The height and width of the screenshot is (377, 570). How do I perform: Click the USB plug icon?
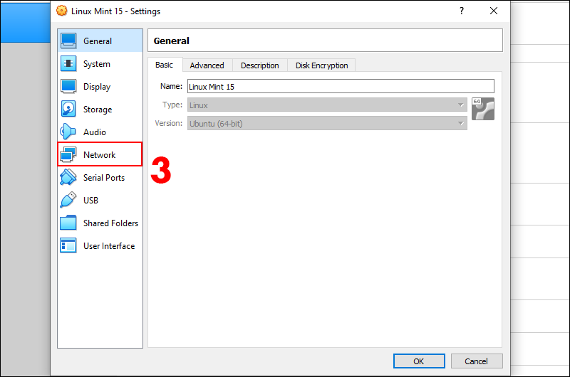pos(68,200)
